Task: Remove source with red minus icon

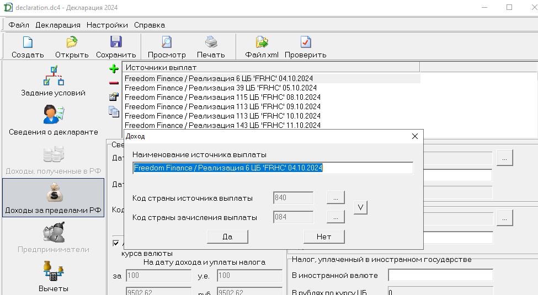Action: [114, 83]
